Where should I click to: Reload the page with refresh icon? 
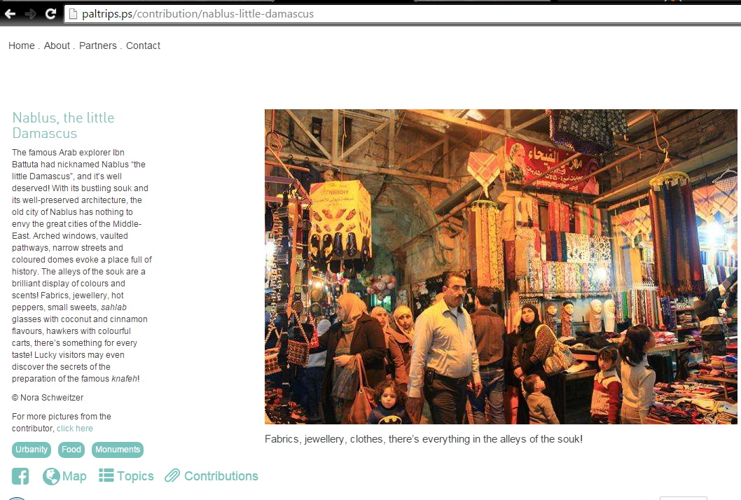[x=50, y=14]
